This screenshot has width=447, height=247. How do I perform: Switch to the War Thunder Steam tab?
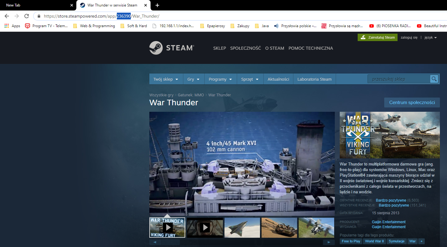(113, 5)
